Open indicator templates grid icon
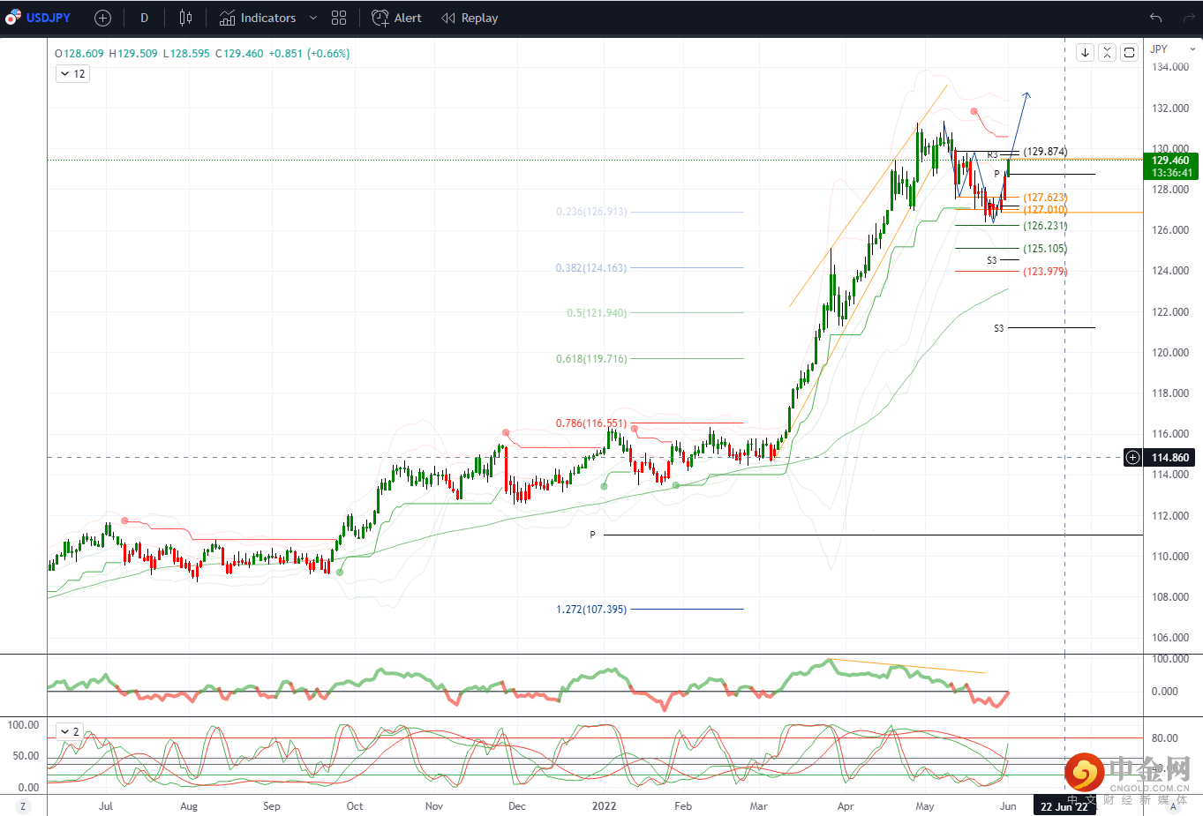This screenshot has height=816, width=1203. click(339, 18)
